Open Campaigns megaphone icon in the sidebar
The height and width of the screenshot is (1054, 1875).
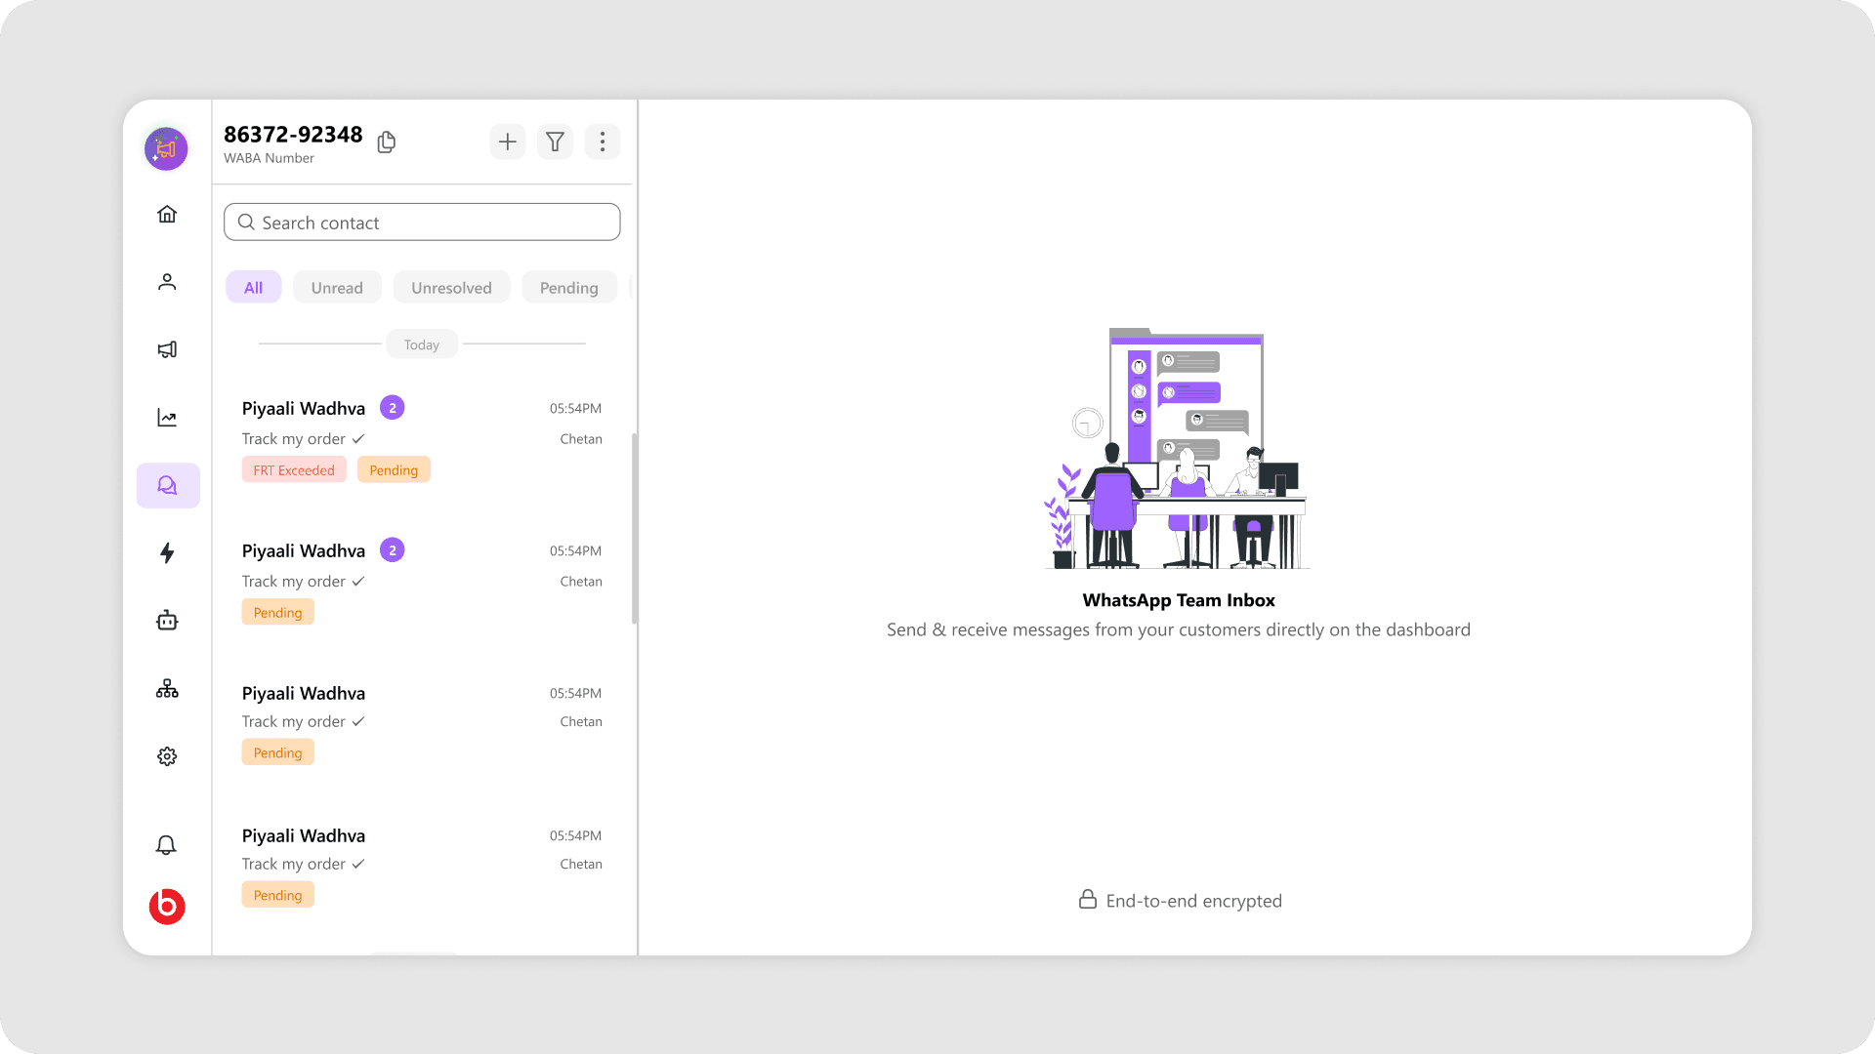(x=167, y=349)
